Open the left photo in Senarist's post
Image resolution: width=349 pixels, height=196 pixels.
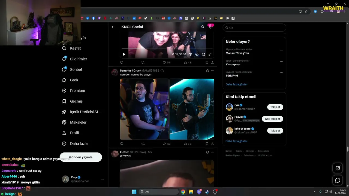click(x=144, y=109)
